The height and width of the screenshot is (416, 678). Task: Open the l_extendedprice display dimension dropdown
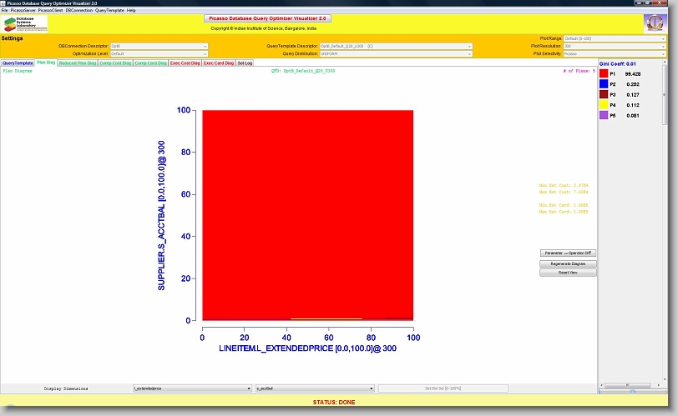click(192, 388)
